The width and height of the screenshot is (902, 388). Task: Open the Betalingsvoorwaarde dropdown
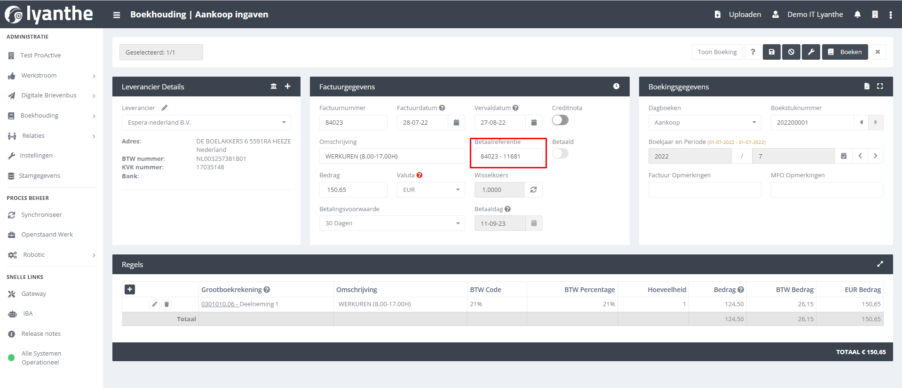392,223
